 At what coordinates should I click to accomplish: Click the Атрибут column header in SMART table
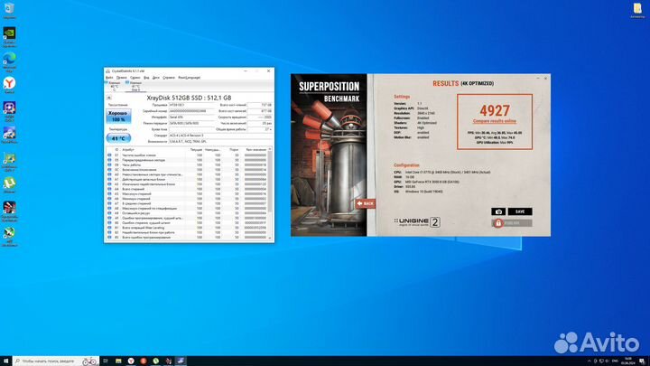point(153,150)
